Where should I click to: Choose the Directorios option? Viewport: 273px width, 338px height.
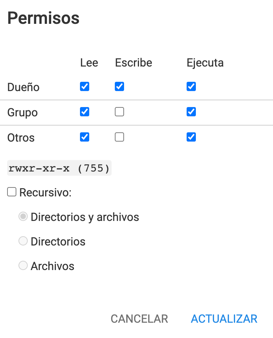click(x=23, y=241)
